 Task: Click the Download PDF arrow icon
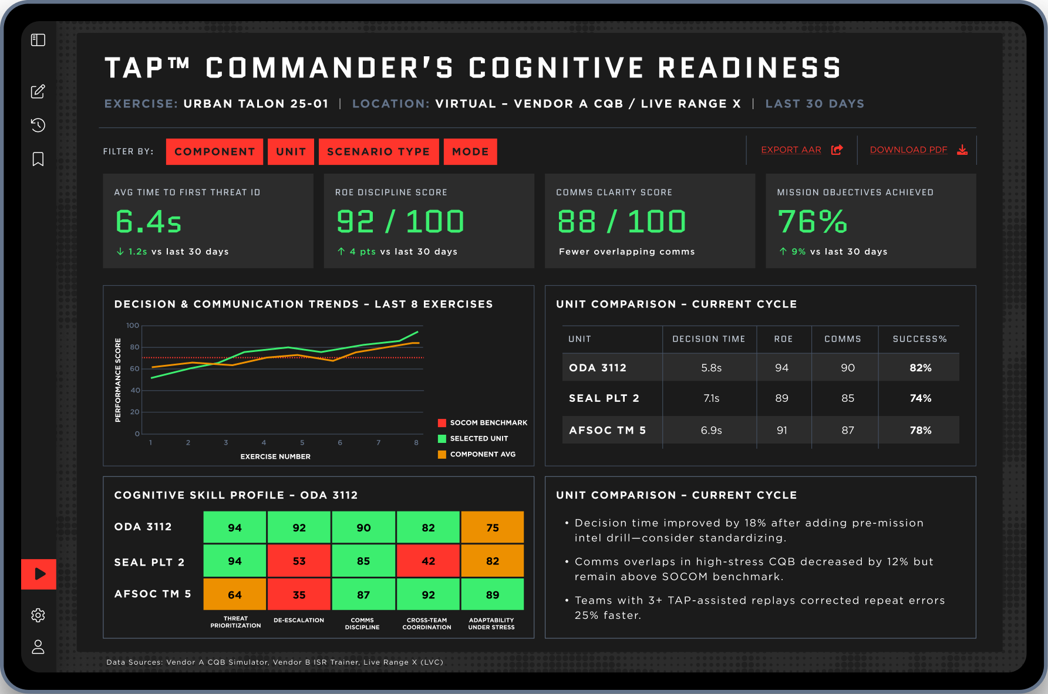pos(962,150)
